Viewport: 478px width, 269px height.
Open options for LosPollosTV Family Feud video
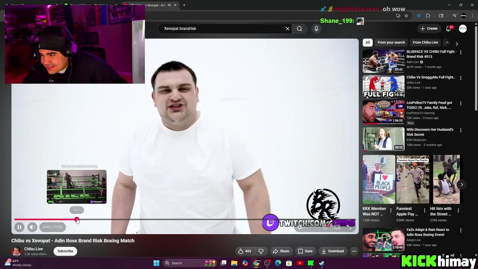pos(460,103)
